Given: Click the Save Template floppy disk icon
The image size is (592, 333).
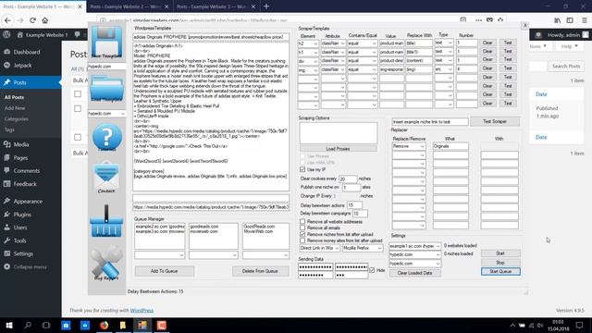Looking at the screenshot, I should [107, 42].
